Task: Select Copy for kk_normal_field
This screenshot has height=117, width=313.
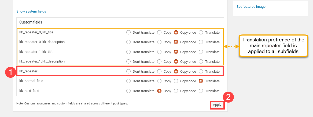Action: coord(159,81)
